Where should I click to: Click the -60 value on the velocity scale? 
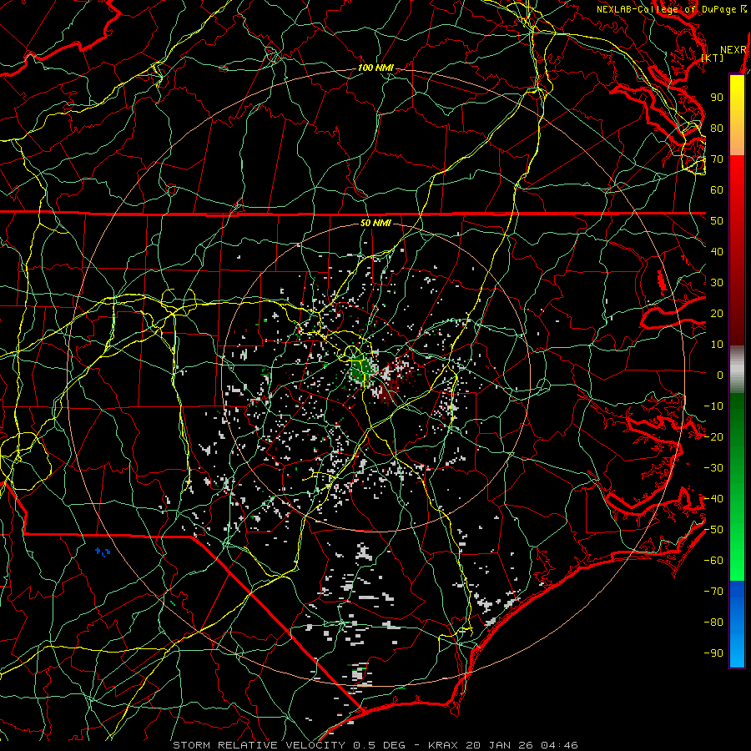pyautogui.click(x=713, y=561)
